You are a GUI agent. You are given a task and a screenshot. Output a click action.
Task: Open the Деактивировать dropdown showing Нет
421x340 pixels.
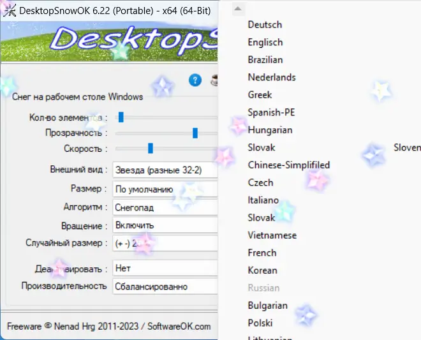[165, 268]
